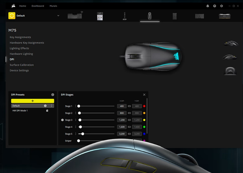Expand the Default profile dropdown
Viewport: 243px width, 173px height.
pyautogui.click(x=58, y=16)
